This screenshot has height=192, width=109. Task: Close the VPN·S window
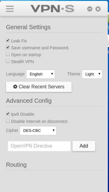(x=98, y=9)
